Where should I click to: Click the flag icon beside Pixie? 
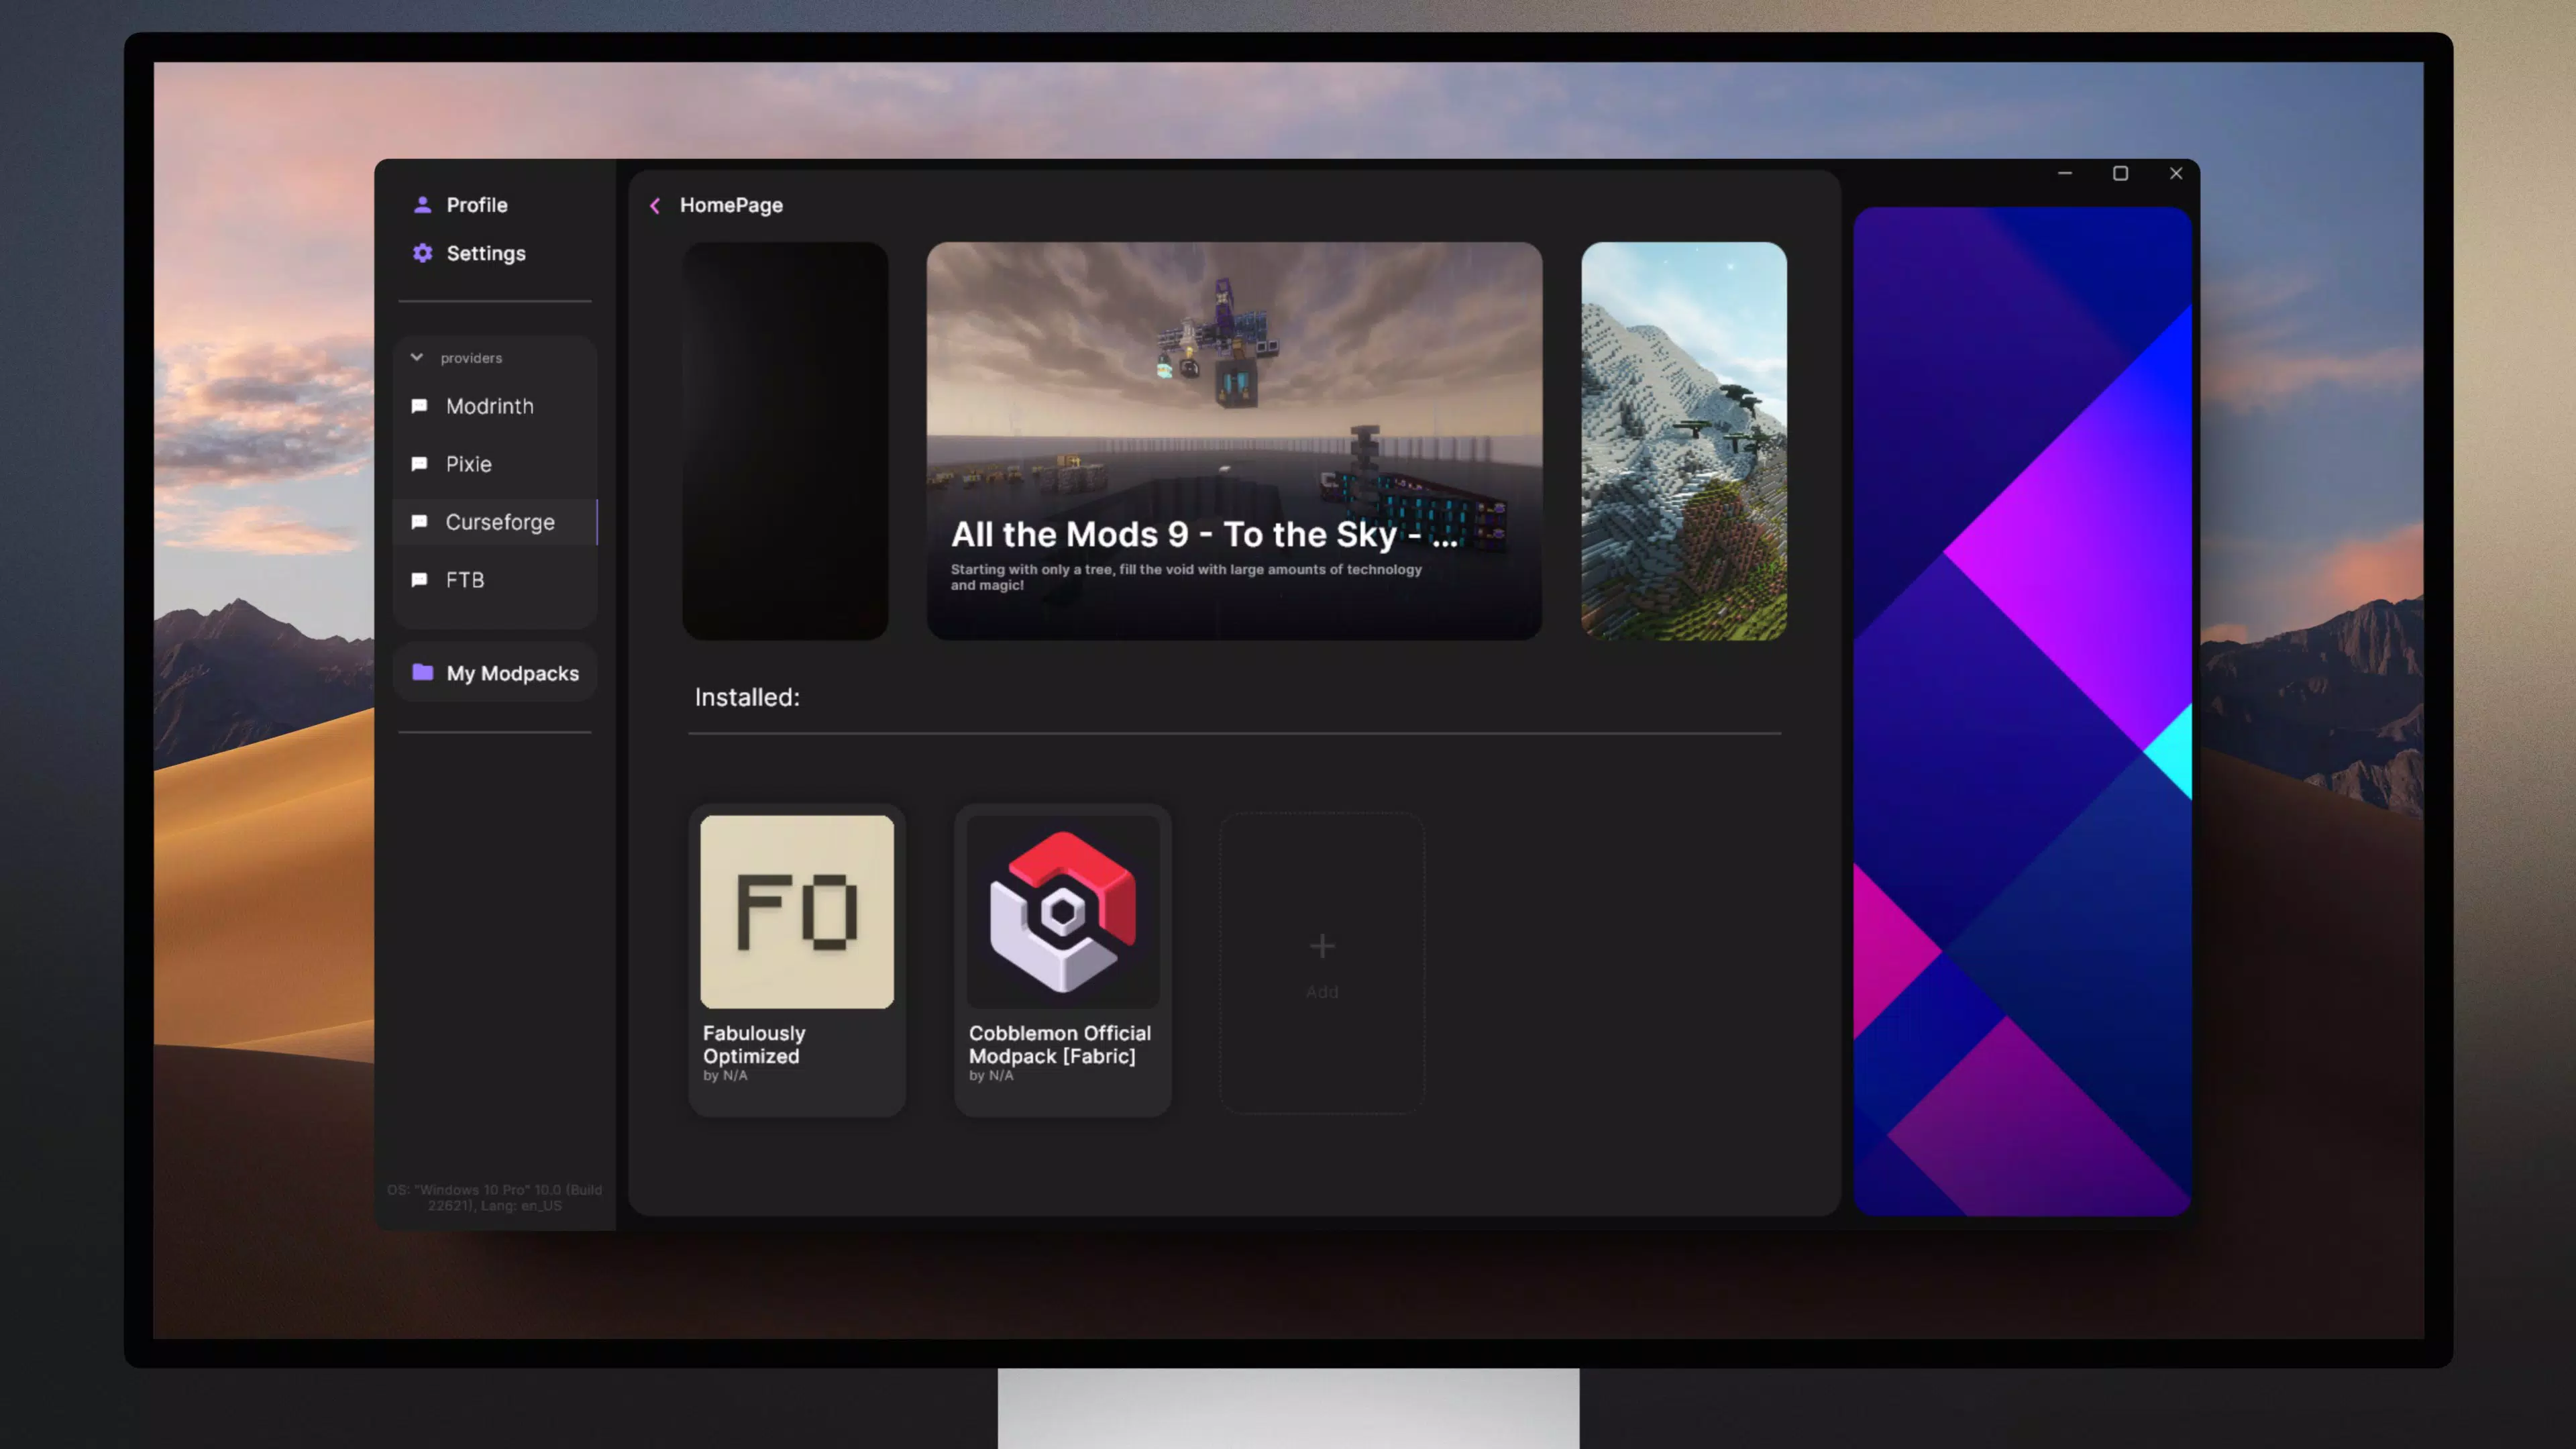click(420, 464)
